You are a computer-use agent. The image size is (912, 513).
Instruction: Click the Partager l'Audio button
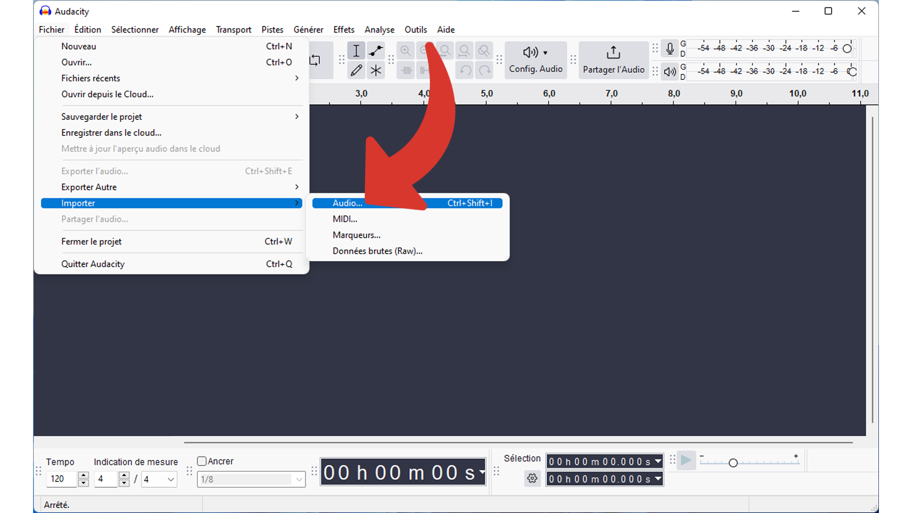(x=613, y=60)
